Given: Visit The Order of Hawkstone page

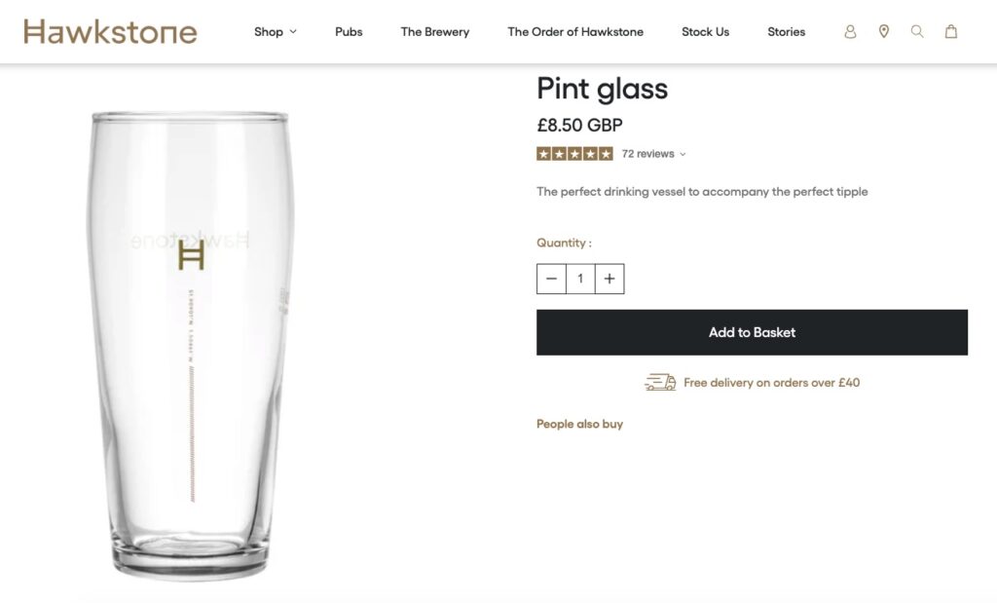Looking at the screenshot, I should [x=574, y=31].
